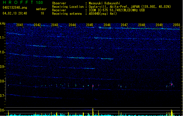Select the filename 0402132040.png
Screen dimensions: 183x116
[15, 8]
